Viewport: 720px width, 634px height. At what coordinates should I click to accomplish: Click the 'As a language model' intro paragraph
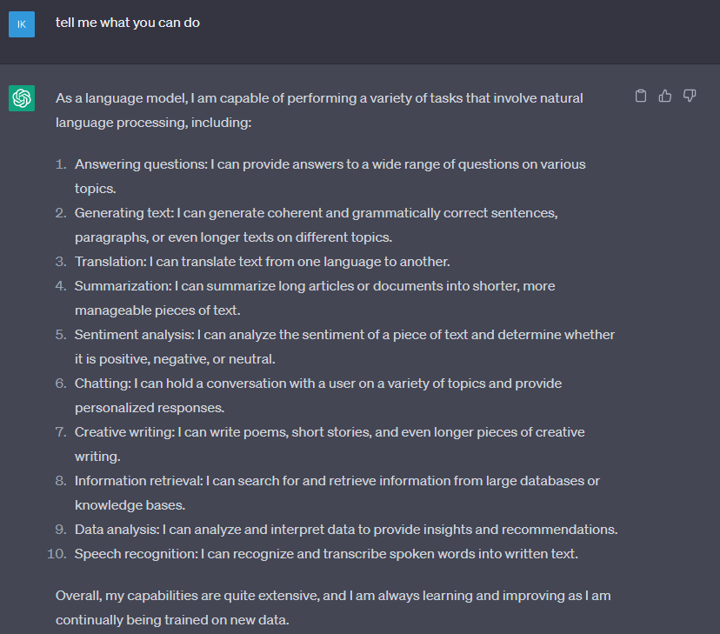tap(319, 110)
